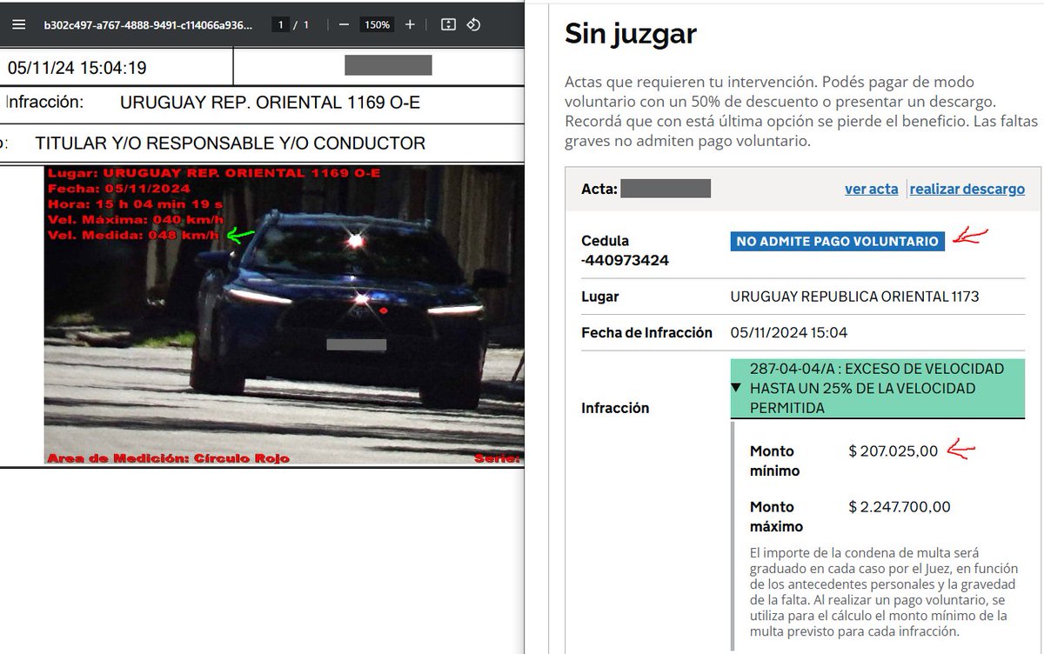Click the NO ADMITE PAGO VOLUNTARIO badge
1044x654 pixels.
[x=837, y=241]
